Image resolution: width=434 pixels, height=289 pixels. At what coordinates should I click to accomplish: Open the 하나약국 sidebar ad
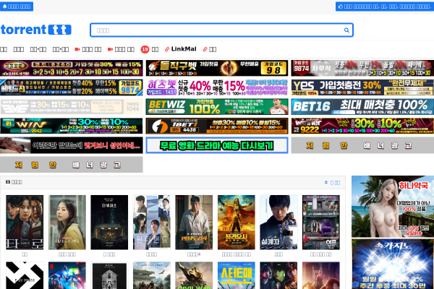(393, 207)
